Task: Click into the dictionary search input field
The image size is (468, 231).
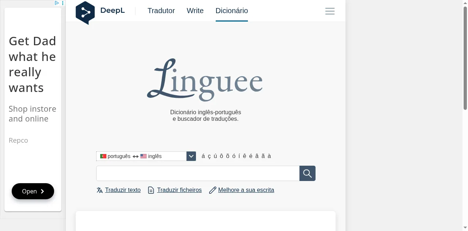Action: [x=198, y=173]
